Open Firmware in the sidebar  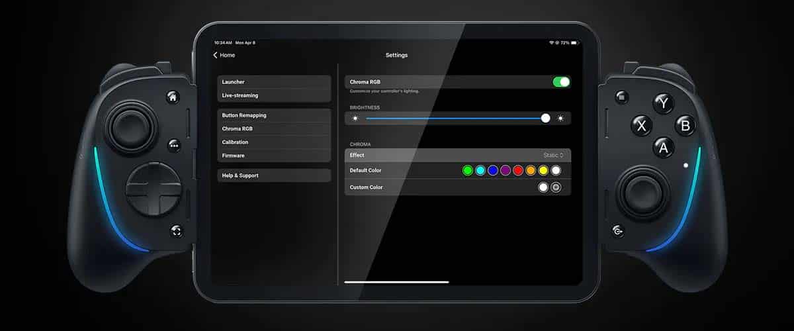(274, 156)
